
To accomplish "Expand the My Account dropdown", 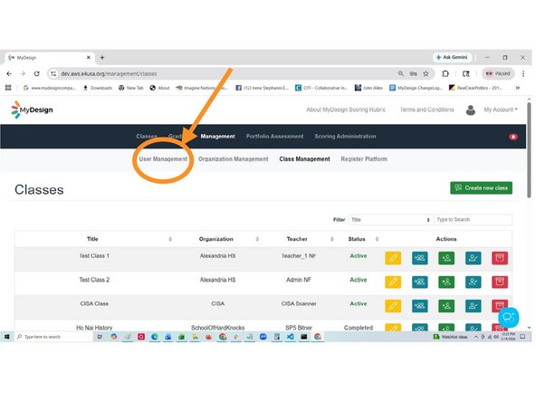I will [x=501, y=110].
